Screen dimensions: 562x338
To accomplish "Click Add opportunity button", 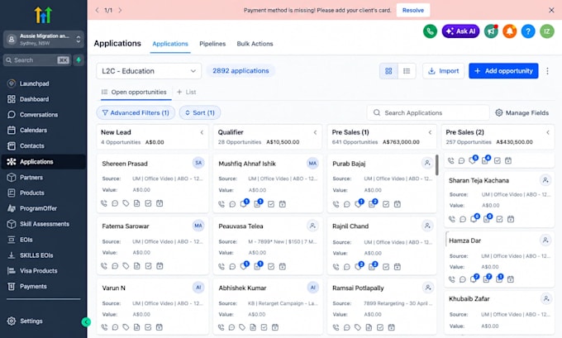I will pos(503,71).
